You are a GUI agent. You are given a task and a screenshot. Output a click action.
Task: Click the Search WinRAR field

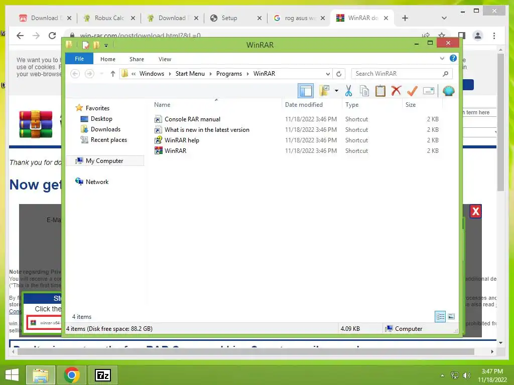point(402,74)
